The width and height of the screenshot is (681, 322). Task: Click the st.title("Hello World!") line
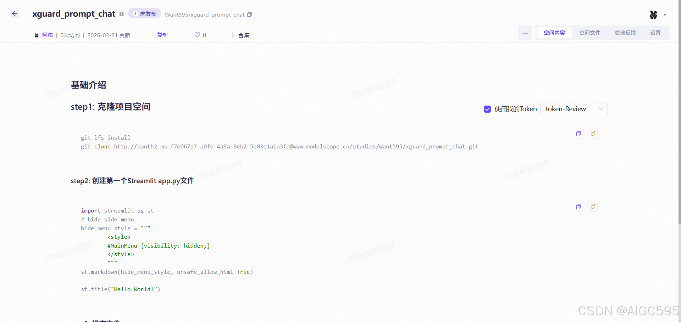[121, 289]
